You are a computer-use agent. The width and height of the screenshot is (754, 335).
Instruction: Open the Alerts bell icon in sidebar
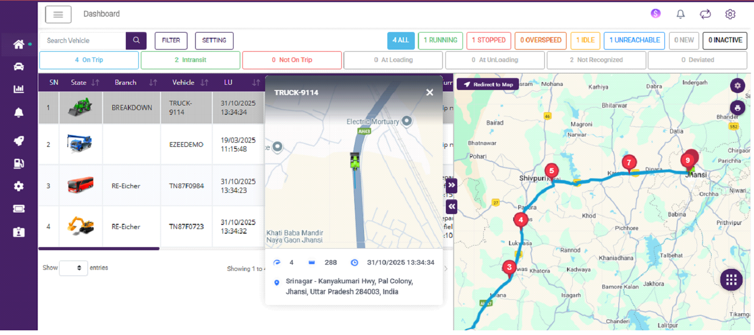[x=19, y=112]
